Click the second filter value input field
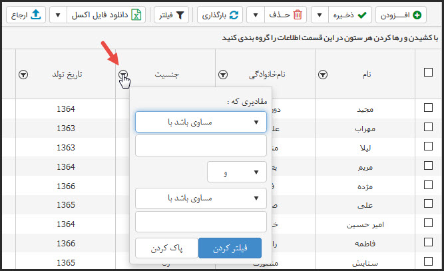Screen dimensions: 444x271 201,222
